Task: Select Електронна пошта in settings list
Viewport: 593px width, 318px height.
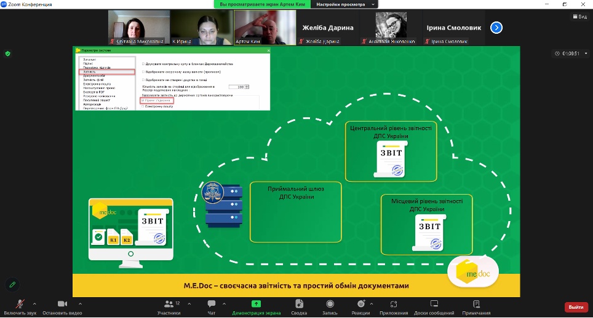Action: [97, 84]
